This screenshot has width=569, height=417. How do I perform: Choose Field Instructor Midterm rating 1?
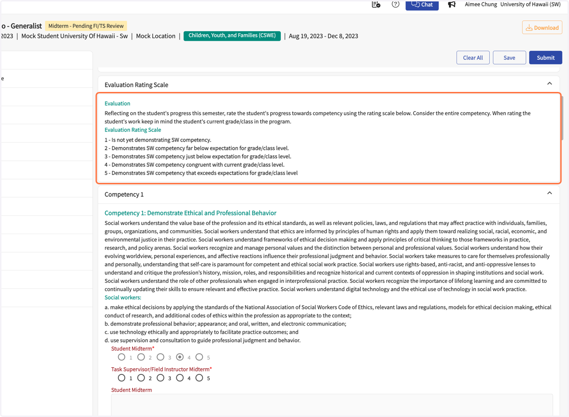[121, 378]
